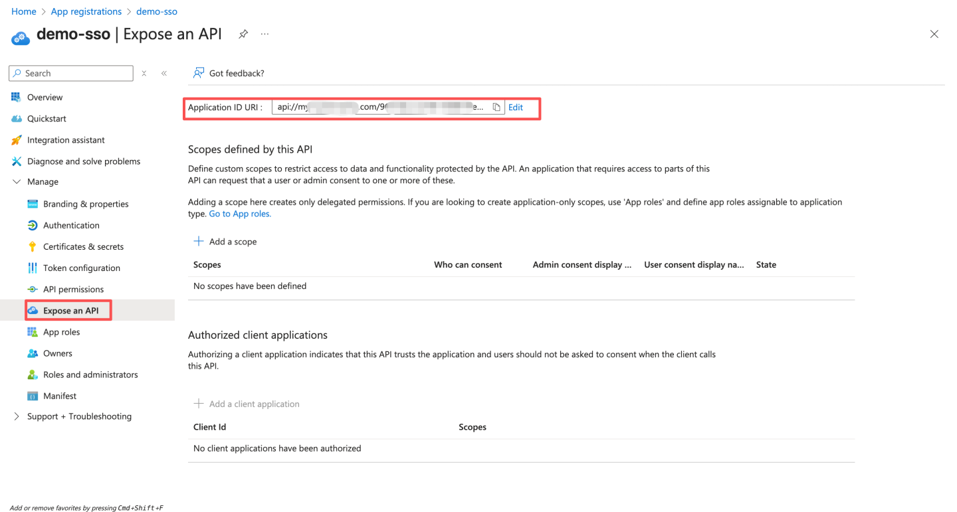Image resolution: width=957 pixels, height=512 pixels.
Task: Click the Expose an API cloud icon
Action: tap(33, 311)
